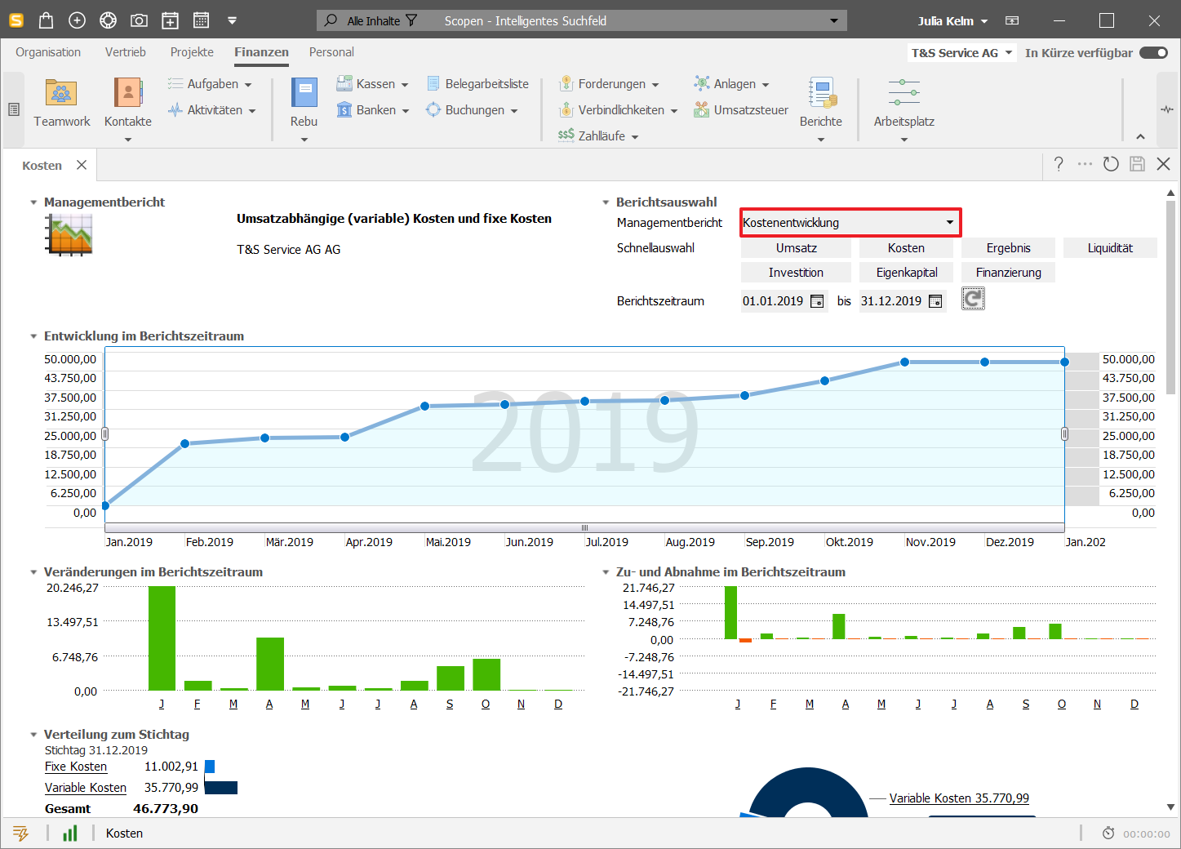Click the circled plus add icon
Image resolution: width=1181 pixels, height=849 pixels.
click(77, 20)
